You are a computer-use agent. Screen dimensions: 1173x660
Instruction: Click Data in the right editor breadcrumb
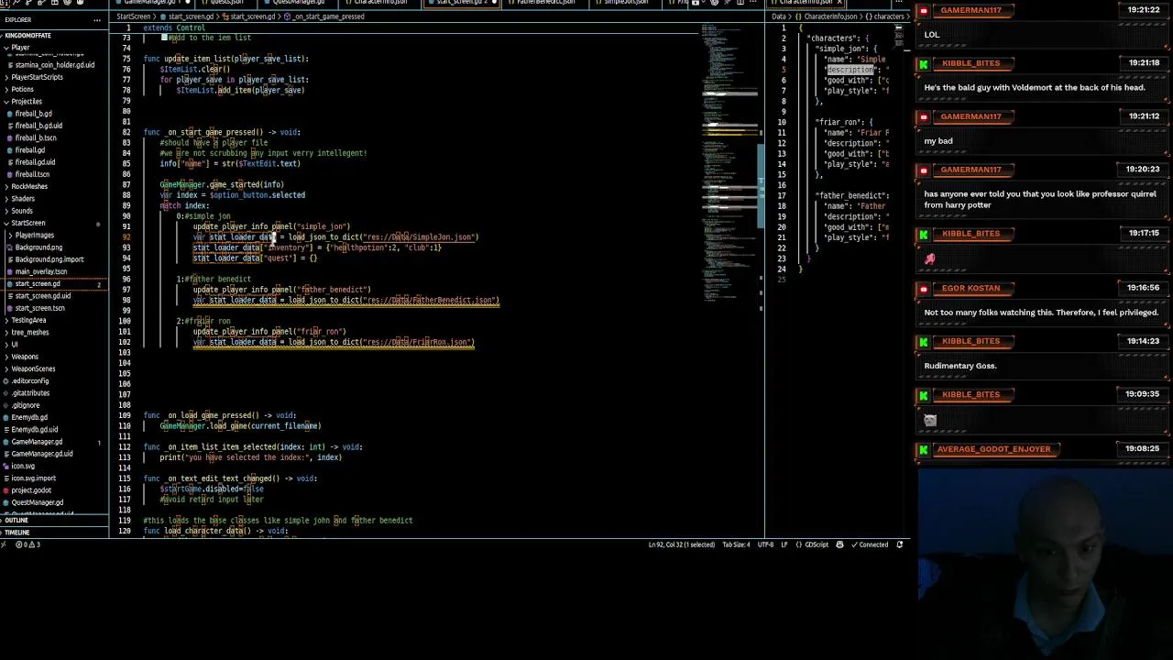(x=779, y=16)
